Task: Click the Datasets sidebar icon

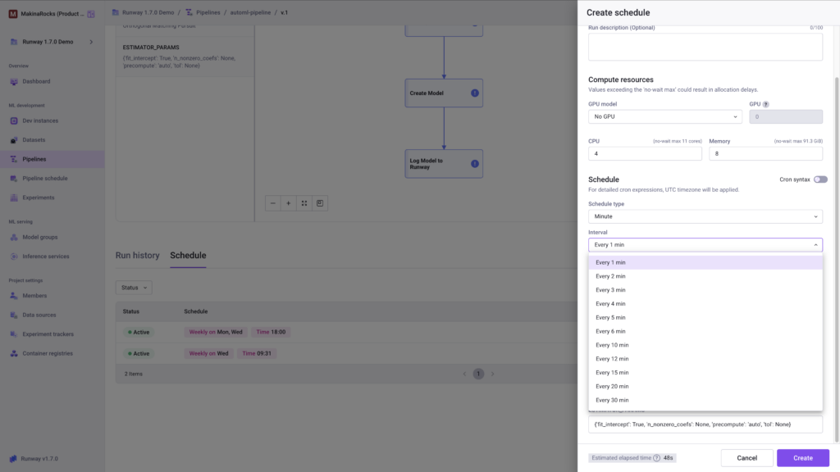Action: click(x=14, y=140)
